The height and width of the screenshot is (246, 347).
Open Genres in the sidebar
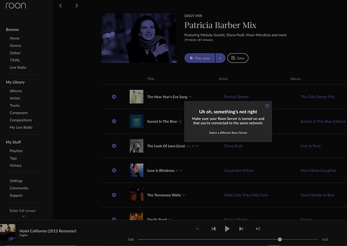click(16, 46)
